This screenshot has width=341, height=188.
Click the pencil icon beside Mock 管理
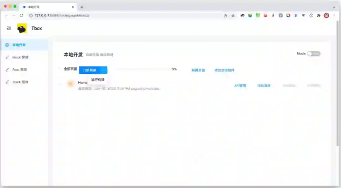tap(7, 57)
